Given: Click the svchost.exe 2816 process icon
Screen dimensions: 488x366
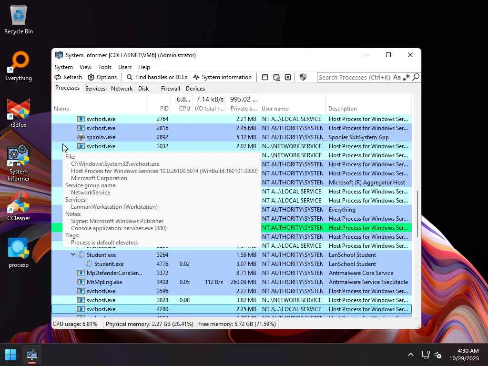Looking at the screenshot, I should click(81, 128).
